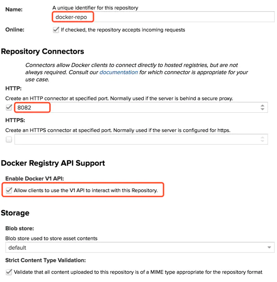Click the Docker Registry API Support heading
This screenshot has height=282, width=277.
point(53,163)
